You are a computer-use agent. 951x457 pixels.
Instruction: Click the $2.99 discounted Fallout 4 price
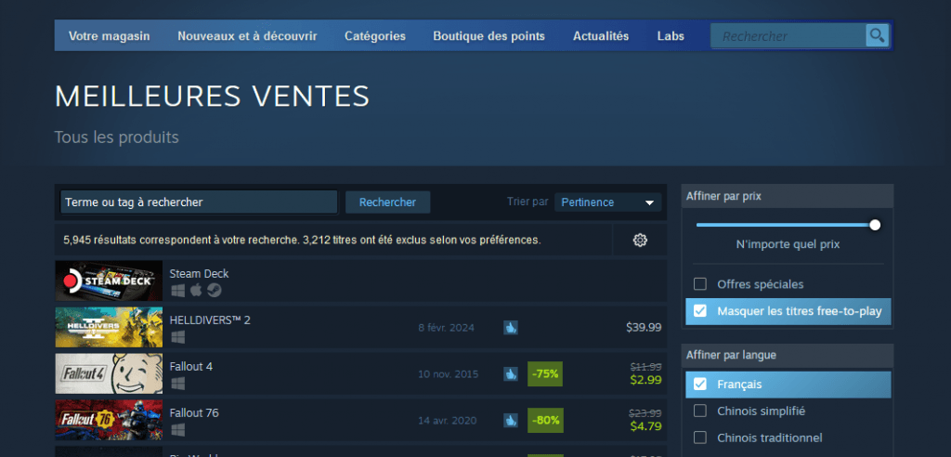[645, 380]
